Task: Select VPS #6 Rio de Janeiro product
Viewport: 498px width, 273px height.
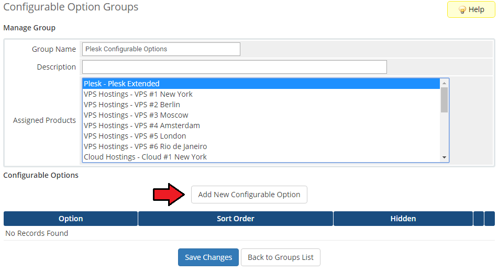Action: 261,146
